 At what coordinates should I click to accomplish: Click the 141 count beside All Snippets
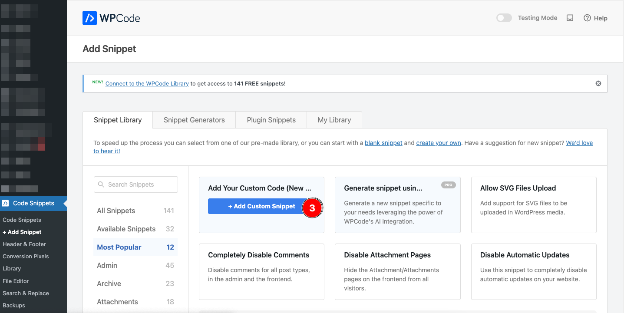[168, 211]
